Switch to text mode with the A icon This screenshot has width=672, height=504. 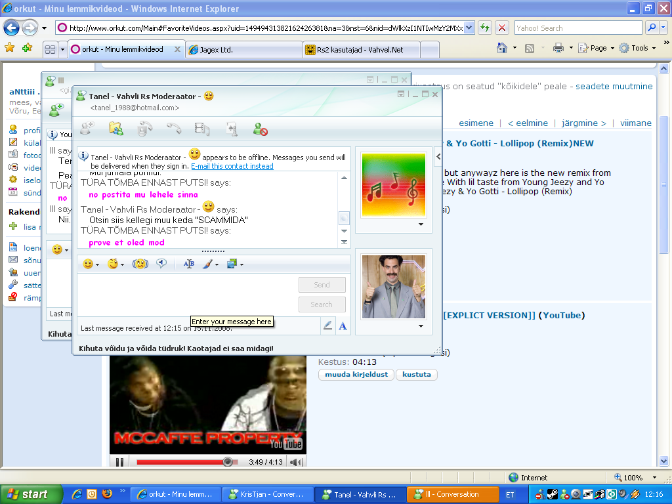(x=343, y=325)
